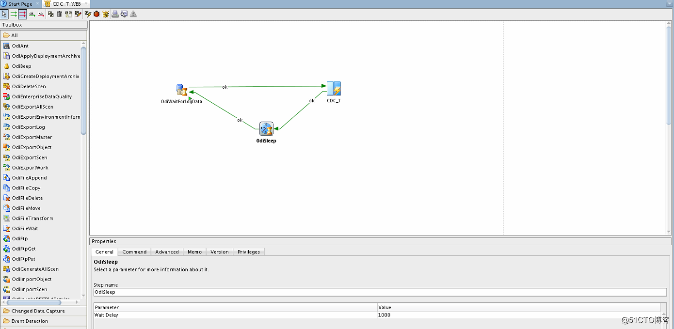
Task: Open the Advanced properties tab
Action: click(167, 252)
